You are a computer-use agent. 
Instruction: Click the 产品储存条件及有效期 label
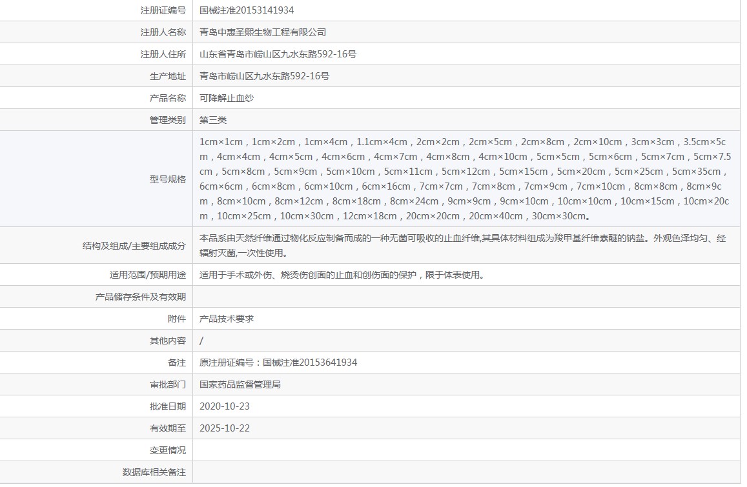point(141,297)
